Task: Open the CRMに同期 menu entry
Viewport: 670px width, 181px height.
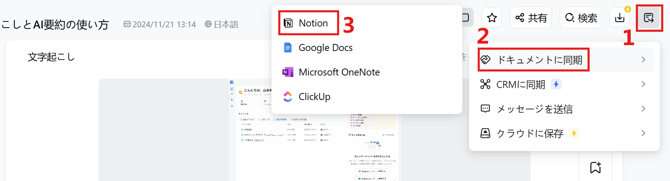Action: (x=564, y=84)
